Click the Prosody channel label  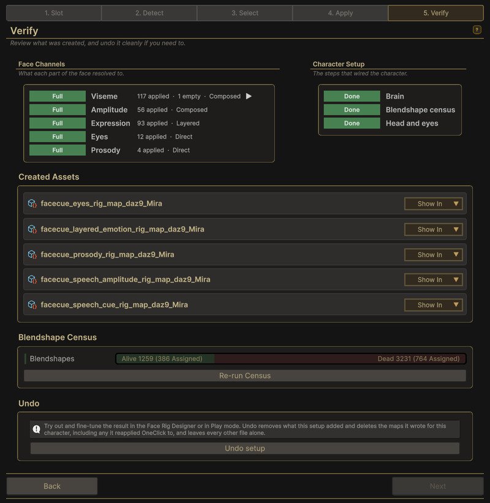(105, 150)
